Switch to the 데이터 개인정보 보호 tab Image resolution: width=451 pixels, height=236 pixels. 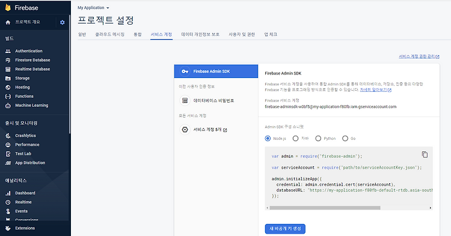point(200,34)
